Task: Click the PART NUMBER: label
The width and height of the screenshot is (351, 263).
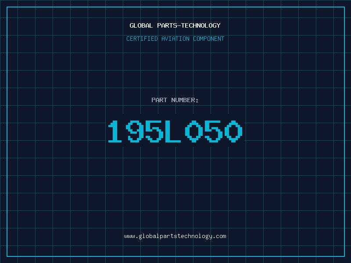Action: [x=175, y=100]
